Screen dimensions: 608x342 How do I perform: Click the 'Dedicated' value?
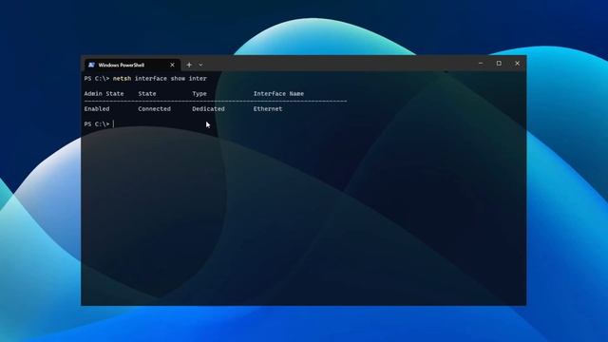point(208,109)
